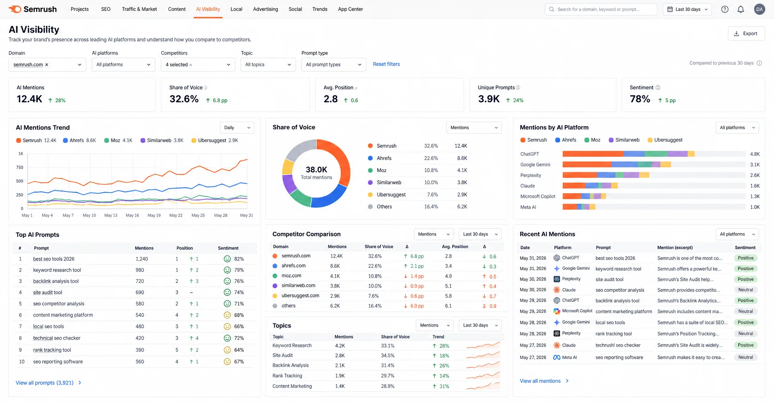The height and width of the screenshot is (403, 774).
Task: Click the Semrush orange swatch in Share of Voice
Action: [370, 146]
